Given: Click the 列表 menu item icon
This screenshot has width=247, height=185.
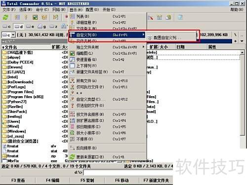Looking at the screenshot, I should tap(72, 16).
